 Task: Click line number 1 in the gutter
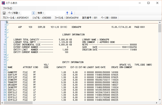tap(5, 22)
